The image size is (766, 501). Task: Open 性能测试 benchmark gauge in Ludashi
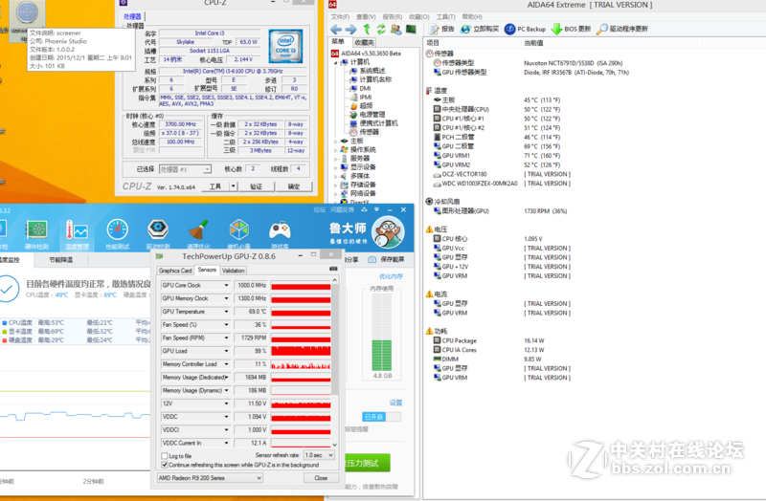pos(117,234)
